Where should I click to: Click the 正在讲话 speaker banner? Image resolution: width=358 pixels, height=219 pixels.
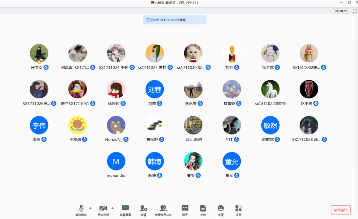(x=174, y=20)
